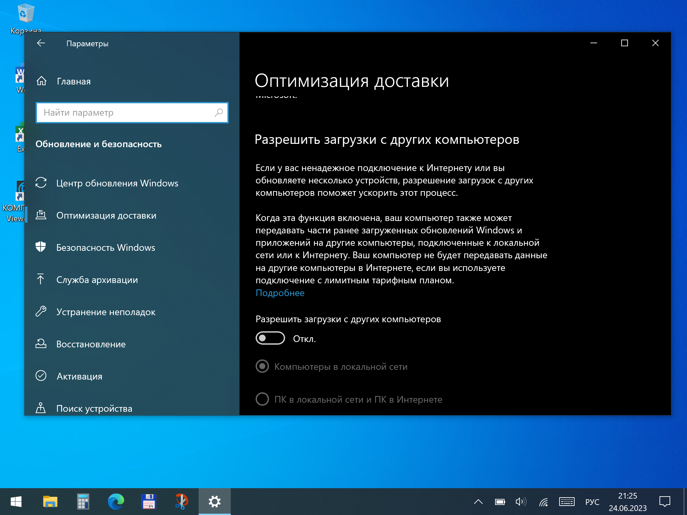Click the Оптимизация доставки page title
Image resolution: width=687 pixels, height=515 pixels.
(x=352, y=81)
